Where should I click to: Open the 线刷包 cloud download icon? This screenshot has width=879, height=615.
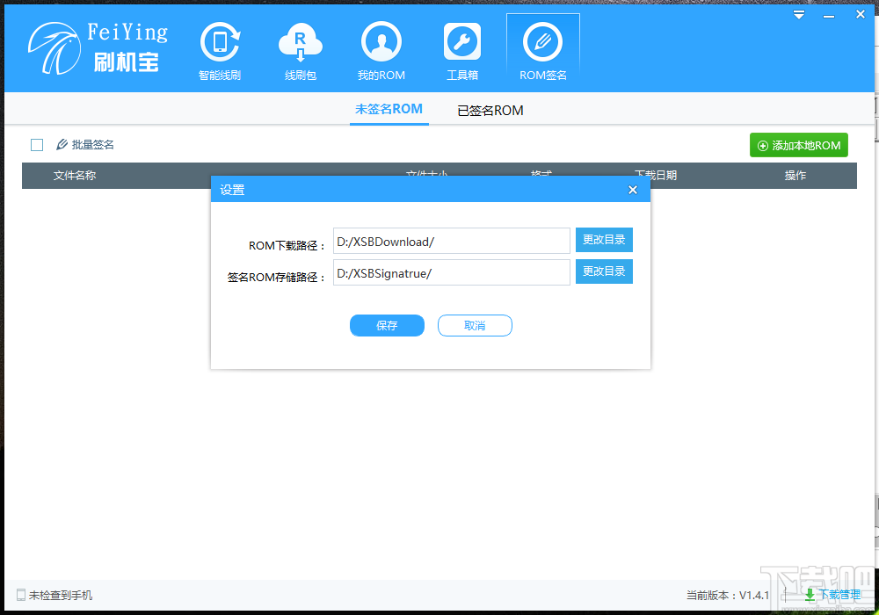(301, 41)
